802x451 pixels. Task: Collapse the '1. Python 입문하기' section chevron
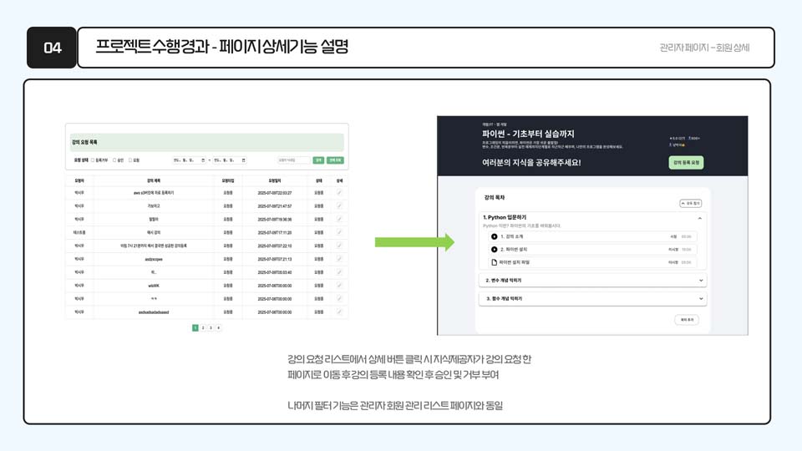point(700,218)
